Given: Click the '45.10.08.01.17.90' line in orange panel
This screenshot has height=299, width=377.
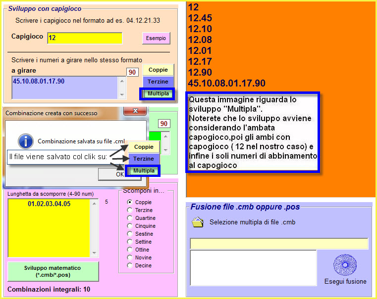Looking at the screenshot, I should coord(227,83).
